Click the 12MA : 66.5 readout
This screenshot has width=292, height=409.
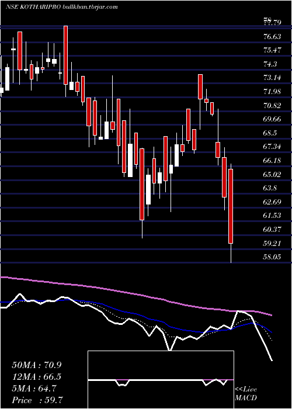[x=37, y=377]
